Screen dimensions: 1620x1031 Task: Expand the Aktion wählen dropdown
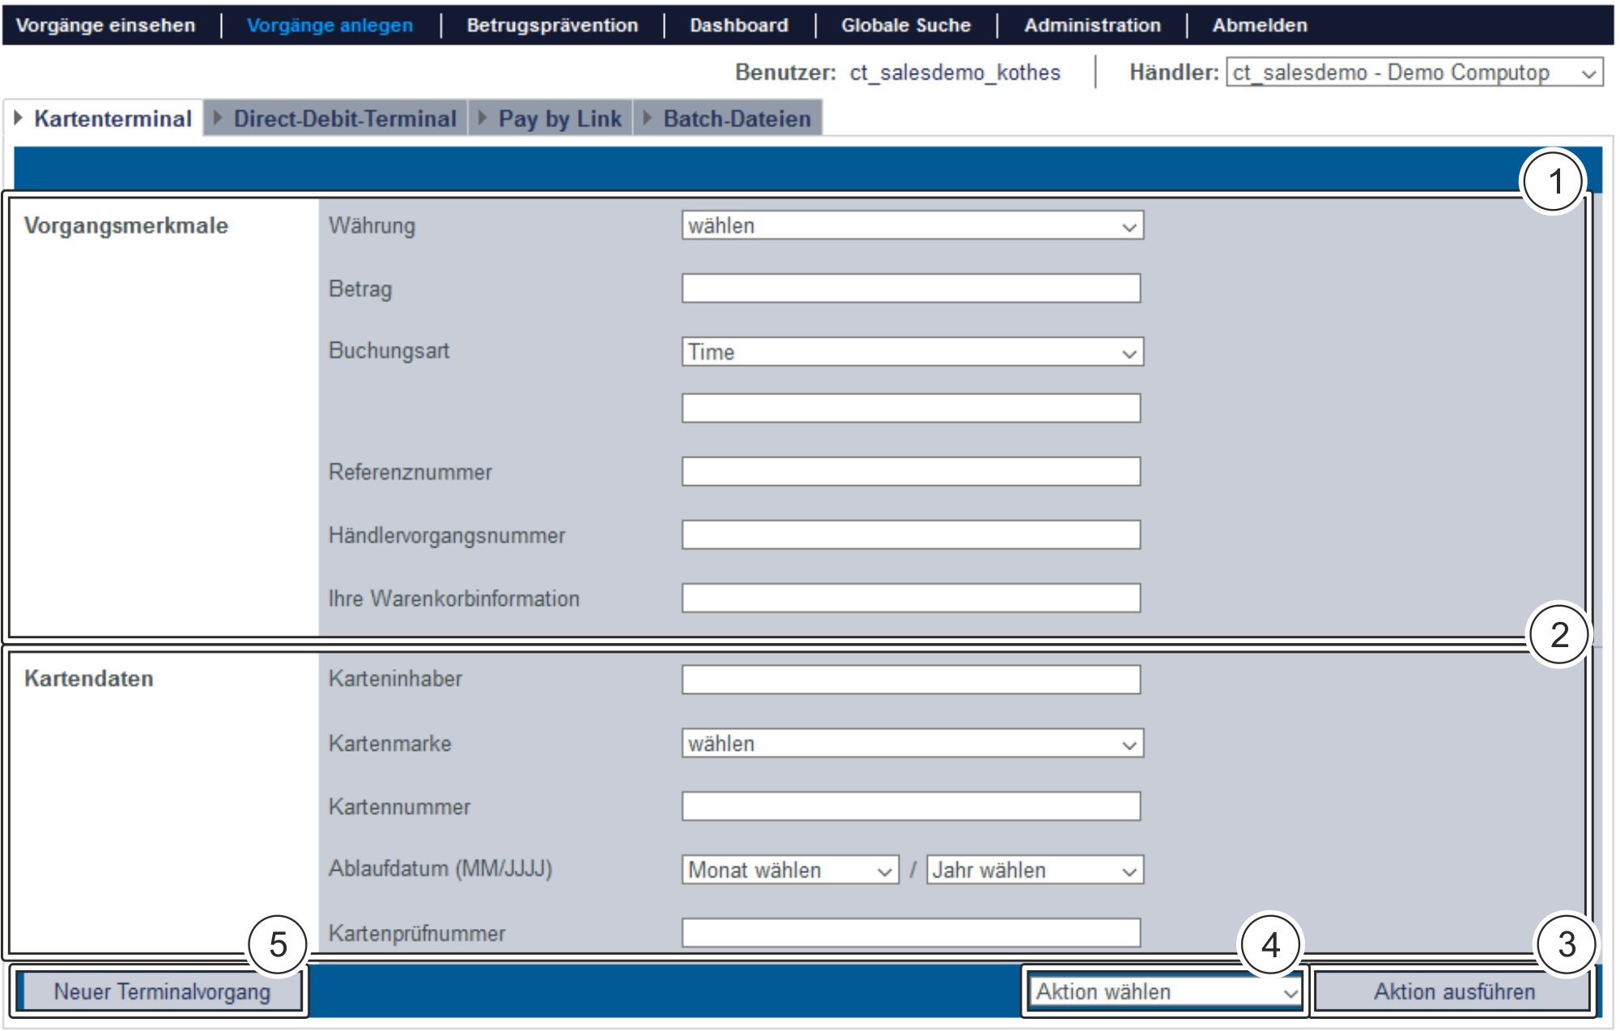tap(1166, 991)
